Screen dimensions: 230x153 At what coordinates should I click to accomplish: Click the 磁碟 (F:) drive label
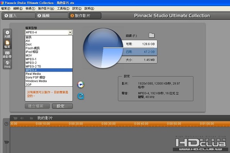click(131, 36)
